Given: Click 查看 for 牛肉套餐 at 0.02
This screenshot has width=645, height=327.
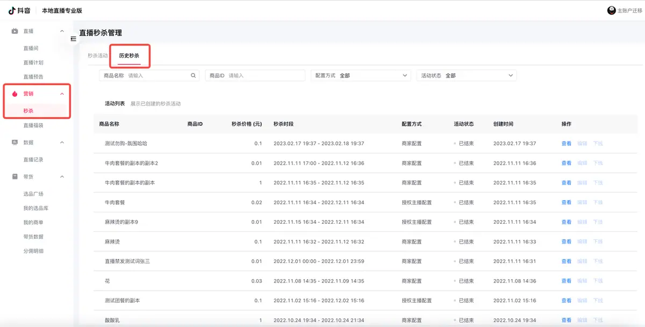Looking at the screenshot, I should [x=567, y=203].
